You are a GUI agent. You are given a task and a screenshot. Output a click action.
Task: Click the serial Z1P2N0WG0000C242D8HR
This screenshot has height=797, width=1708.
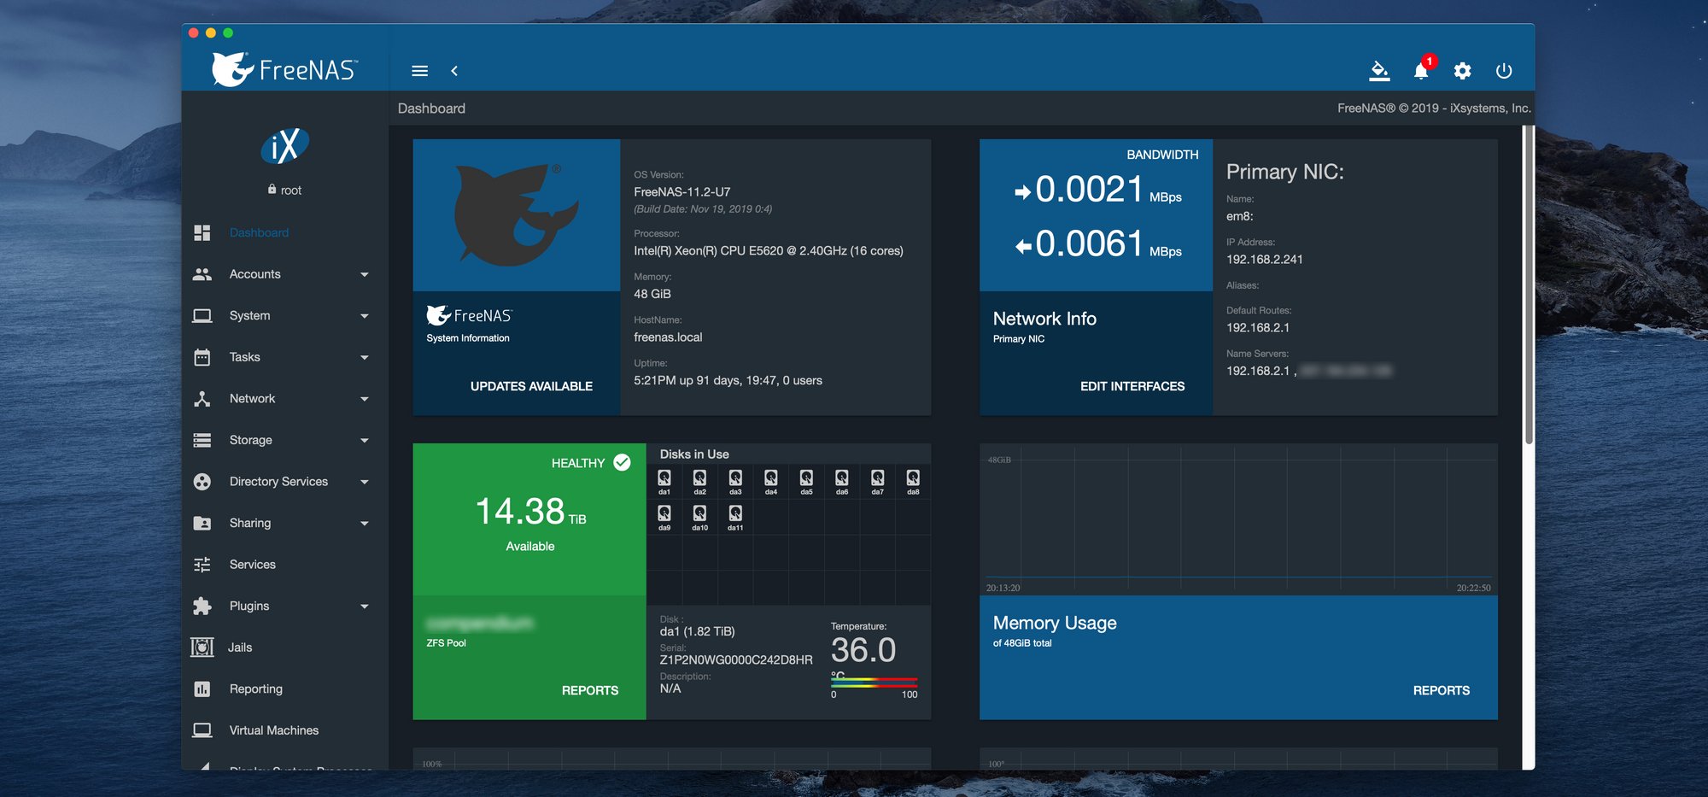click(736, 659)
